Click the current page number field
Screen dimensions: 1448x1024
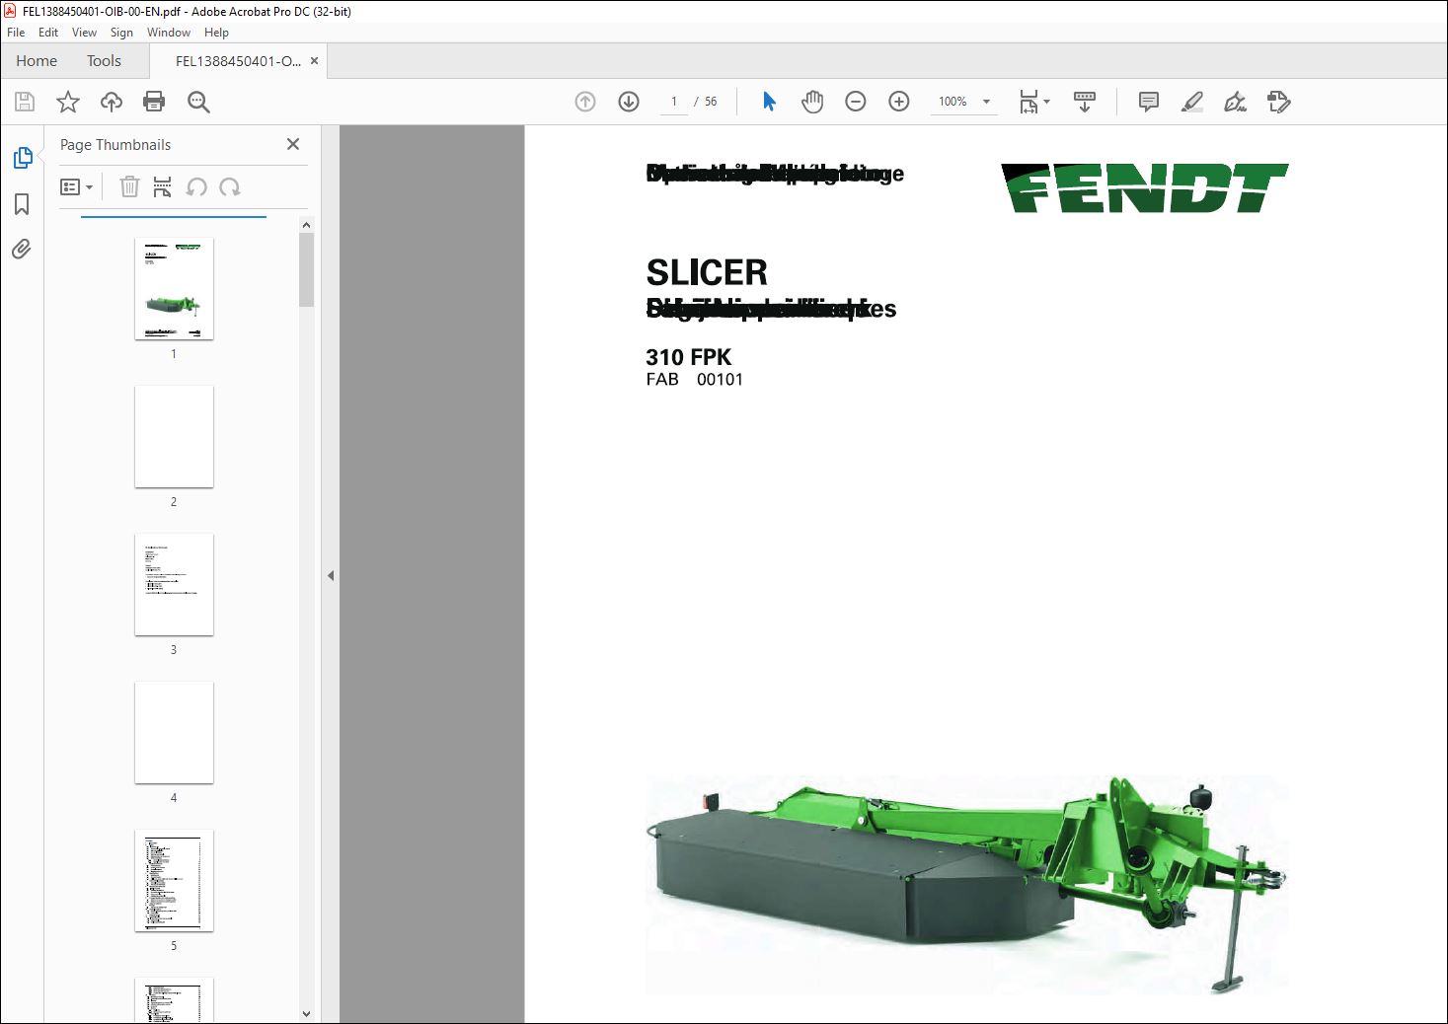pyautogui.click(x=674, y=102)
